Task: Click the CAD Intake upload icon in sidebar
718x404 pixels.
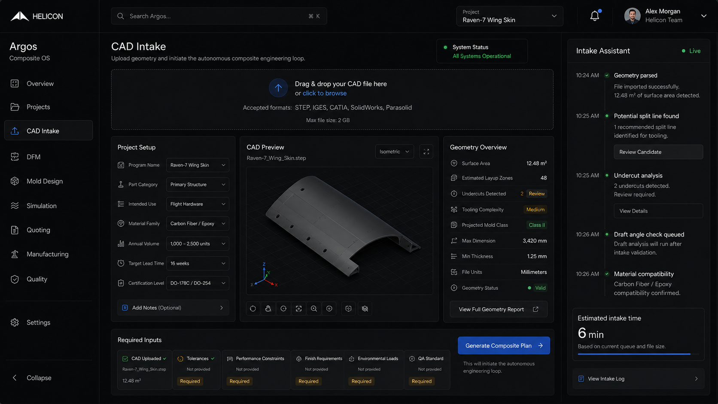Action: pyautogui.click(x=15, y=131)
